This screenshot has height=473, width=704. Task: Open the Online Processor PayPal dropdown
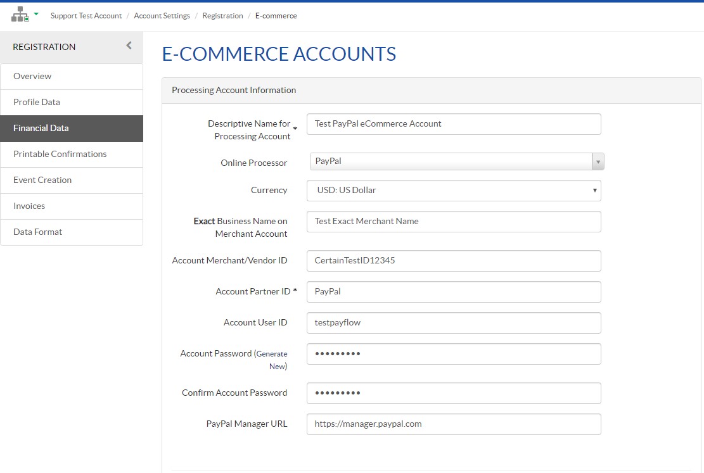(457, 161)
